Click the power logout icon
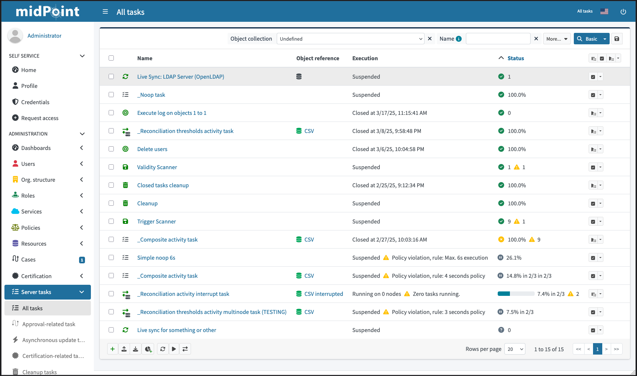The image size is (637, 376). [623, 12]
